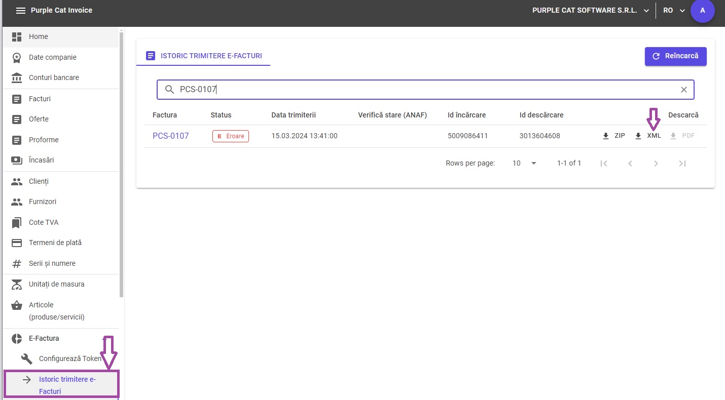The width and height of the screenshot is (725, 400).
Task: Click the sidebar vertical scrollbar
Action: [121, 162]
